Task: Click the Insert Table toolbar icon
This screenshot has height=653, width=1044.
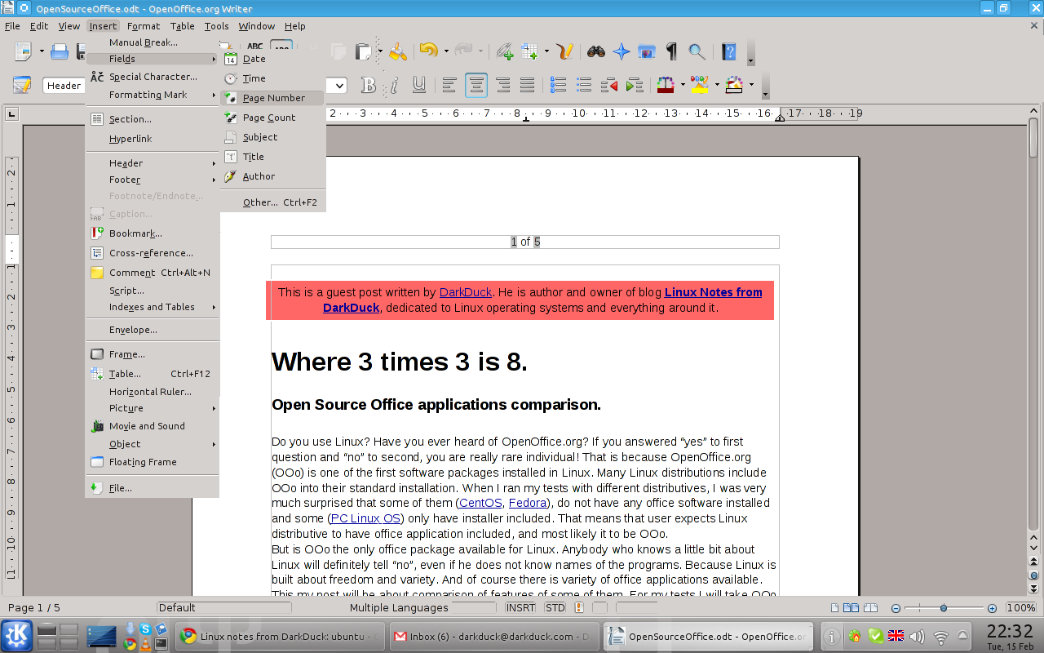Action: pos(530,51)
